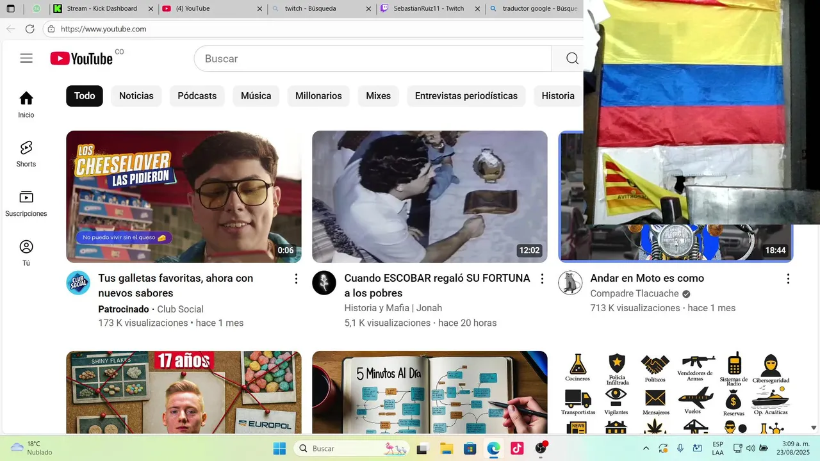Close the YouTube tab
The image size is (820, 461).
[259, 8]
